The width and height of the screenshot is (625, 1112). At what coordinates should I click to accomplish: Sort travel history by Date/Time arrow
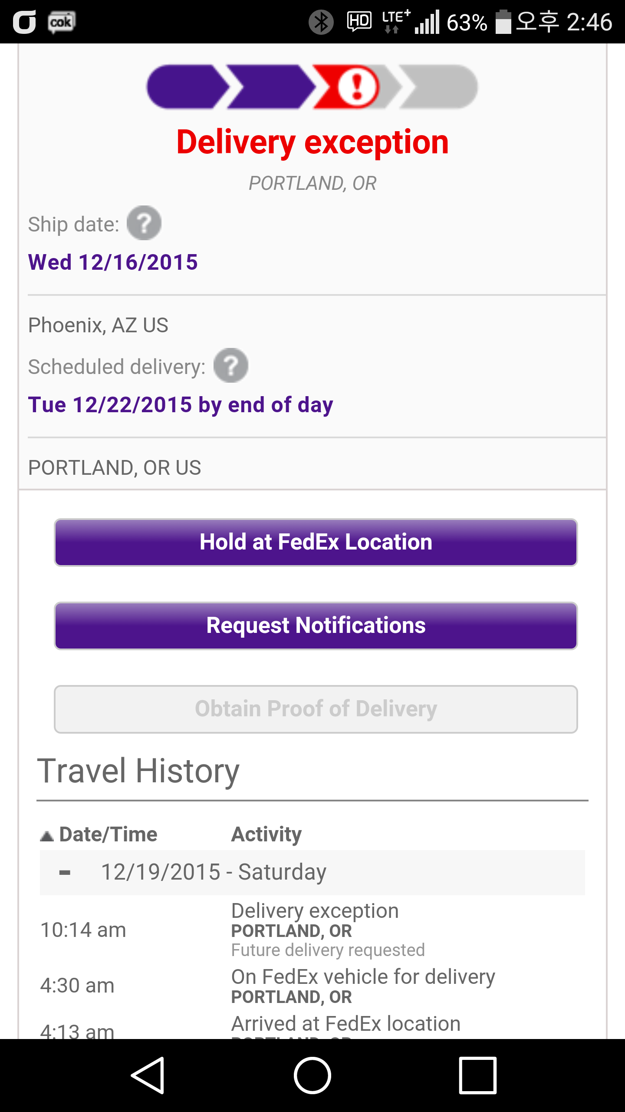[x=47, y=836]
